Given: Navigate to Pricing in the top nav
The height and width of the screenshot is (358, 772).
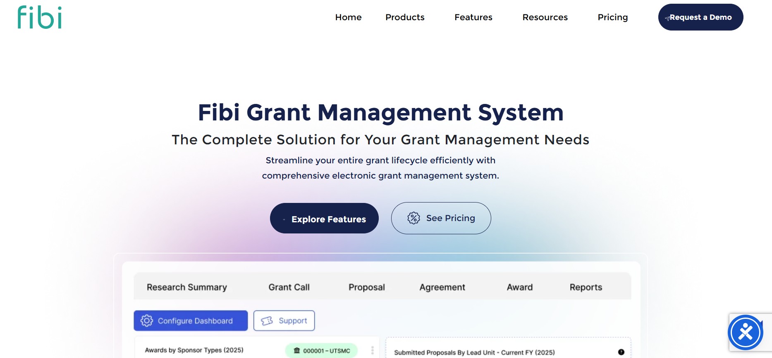Looking at the screenshot, I should tap(613, 17).
